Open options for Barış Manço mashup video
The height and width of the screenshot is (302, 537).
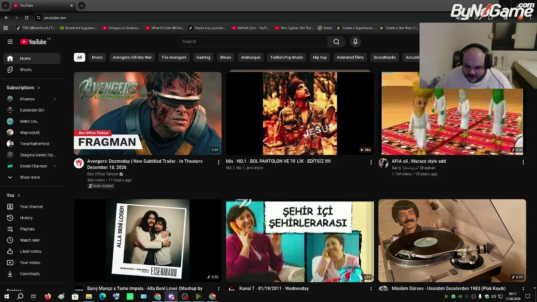(218, 289)
